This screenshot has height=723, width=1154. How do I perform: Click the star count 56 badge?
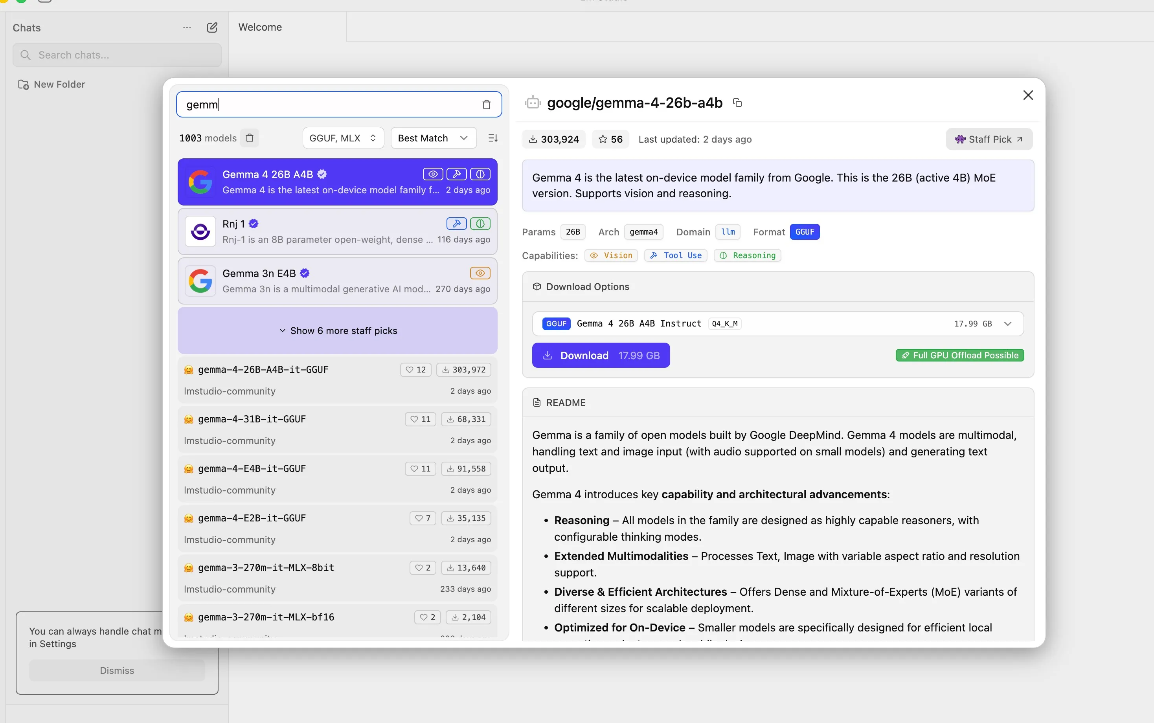(x=610, y=139)
